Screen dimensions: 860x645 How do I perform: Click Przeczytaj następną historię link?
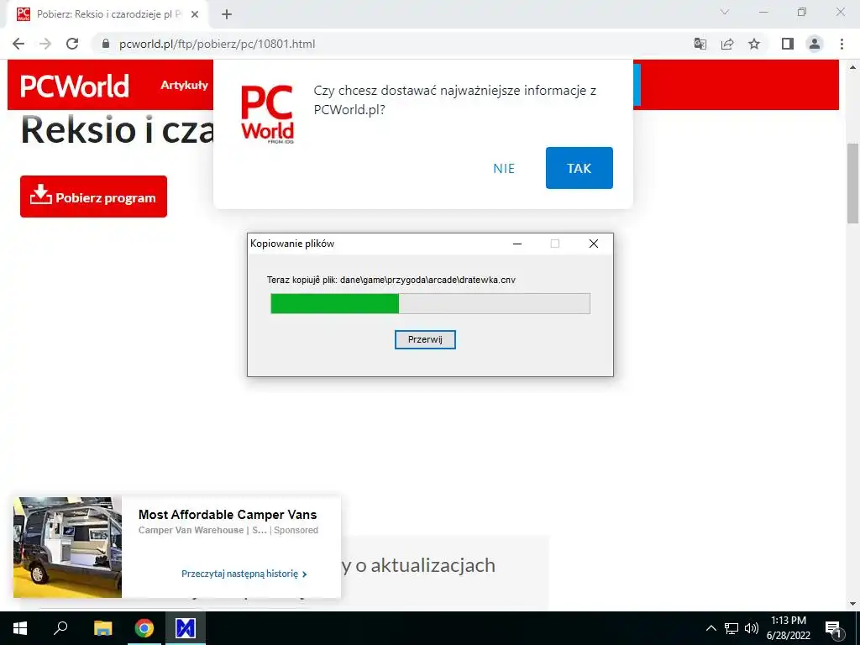(x=244, y=574)
